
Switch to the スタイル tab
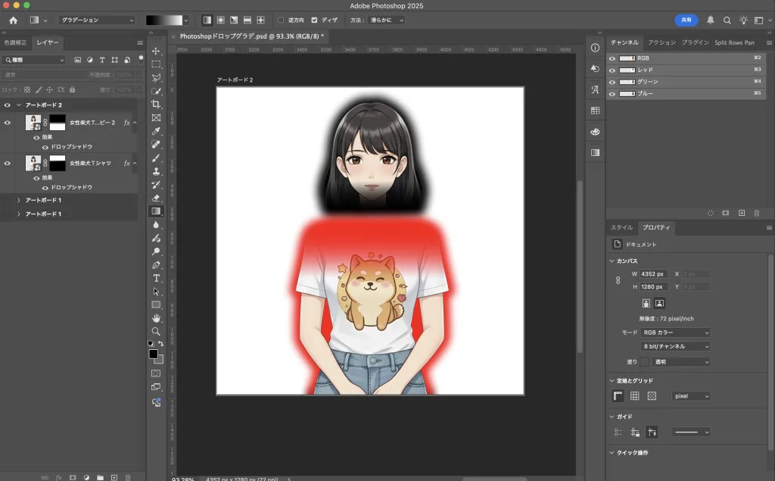(621, 227)
